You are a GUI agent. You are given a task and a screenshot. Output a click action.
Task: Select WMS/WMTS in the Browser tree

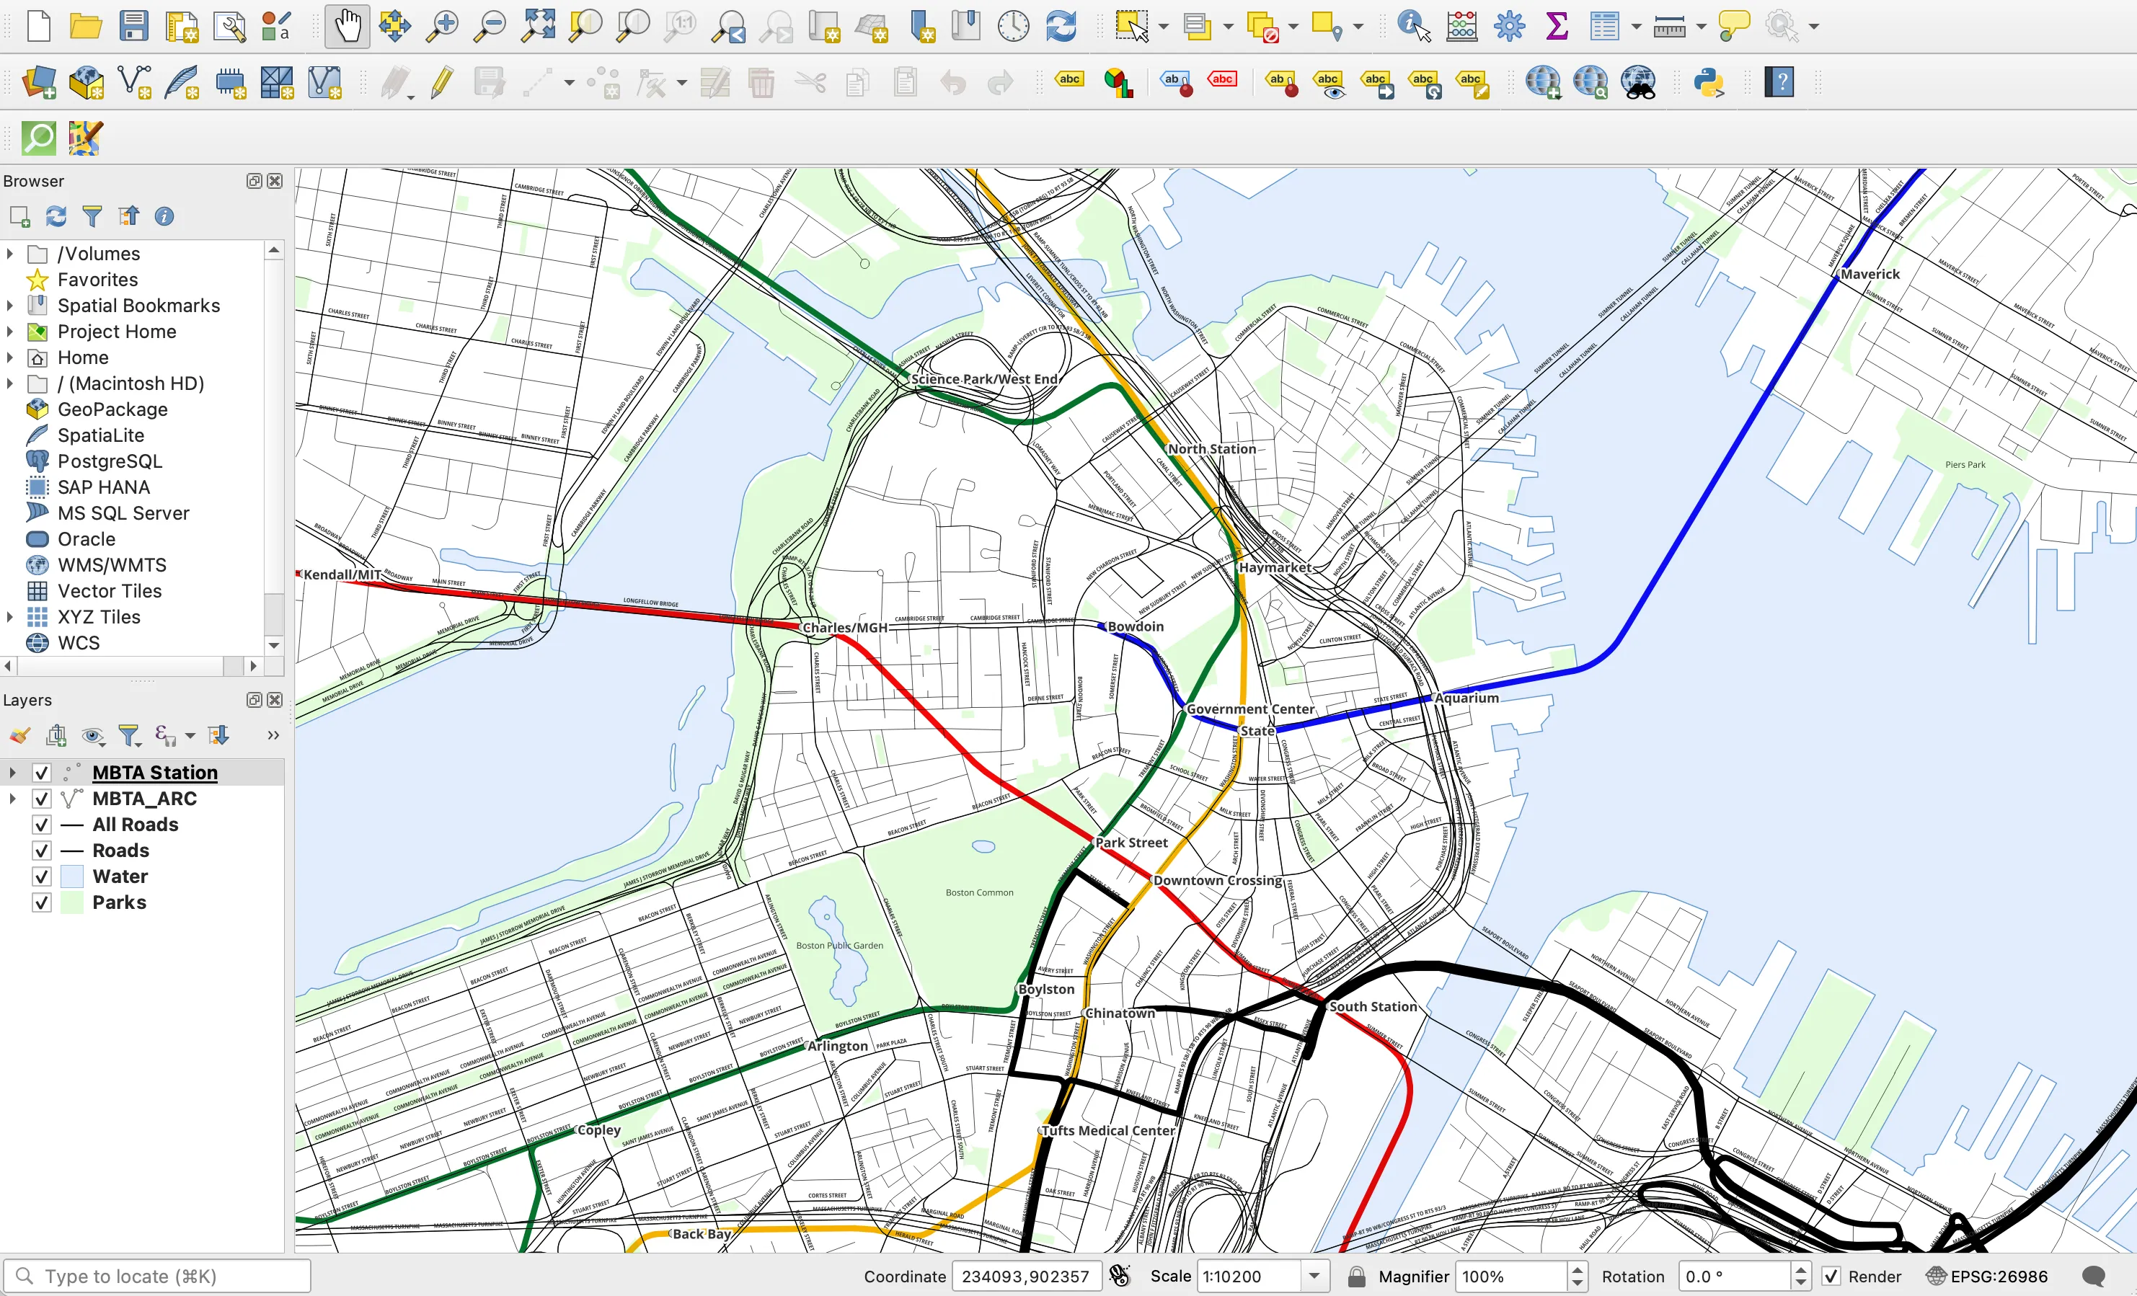[112, 565]
